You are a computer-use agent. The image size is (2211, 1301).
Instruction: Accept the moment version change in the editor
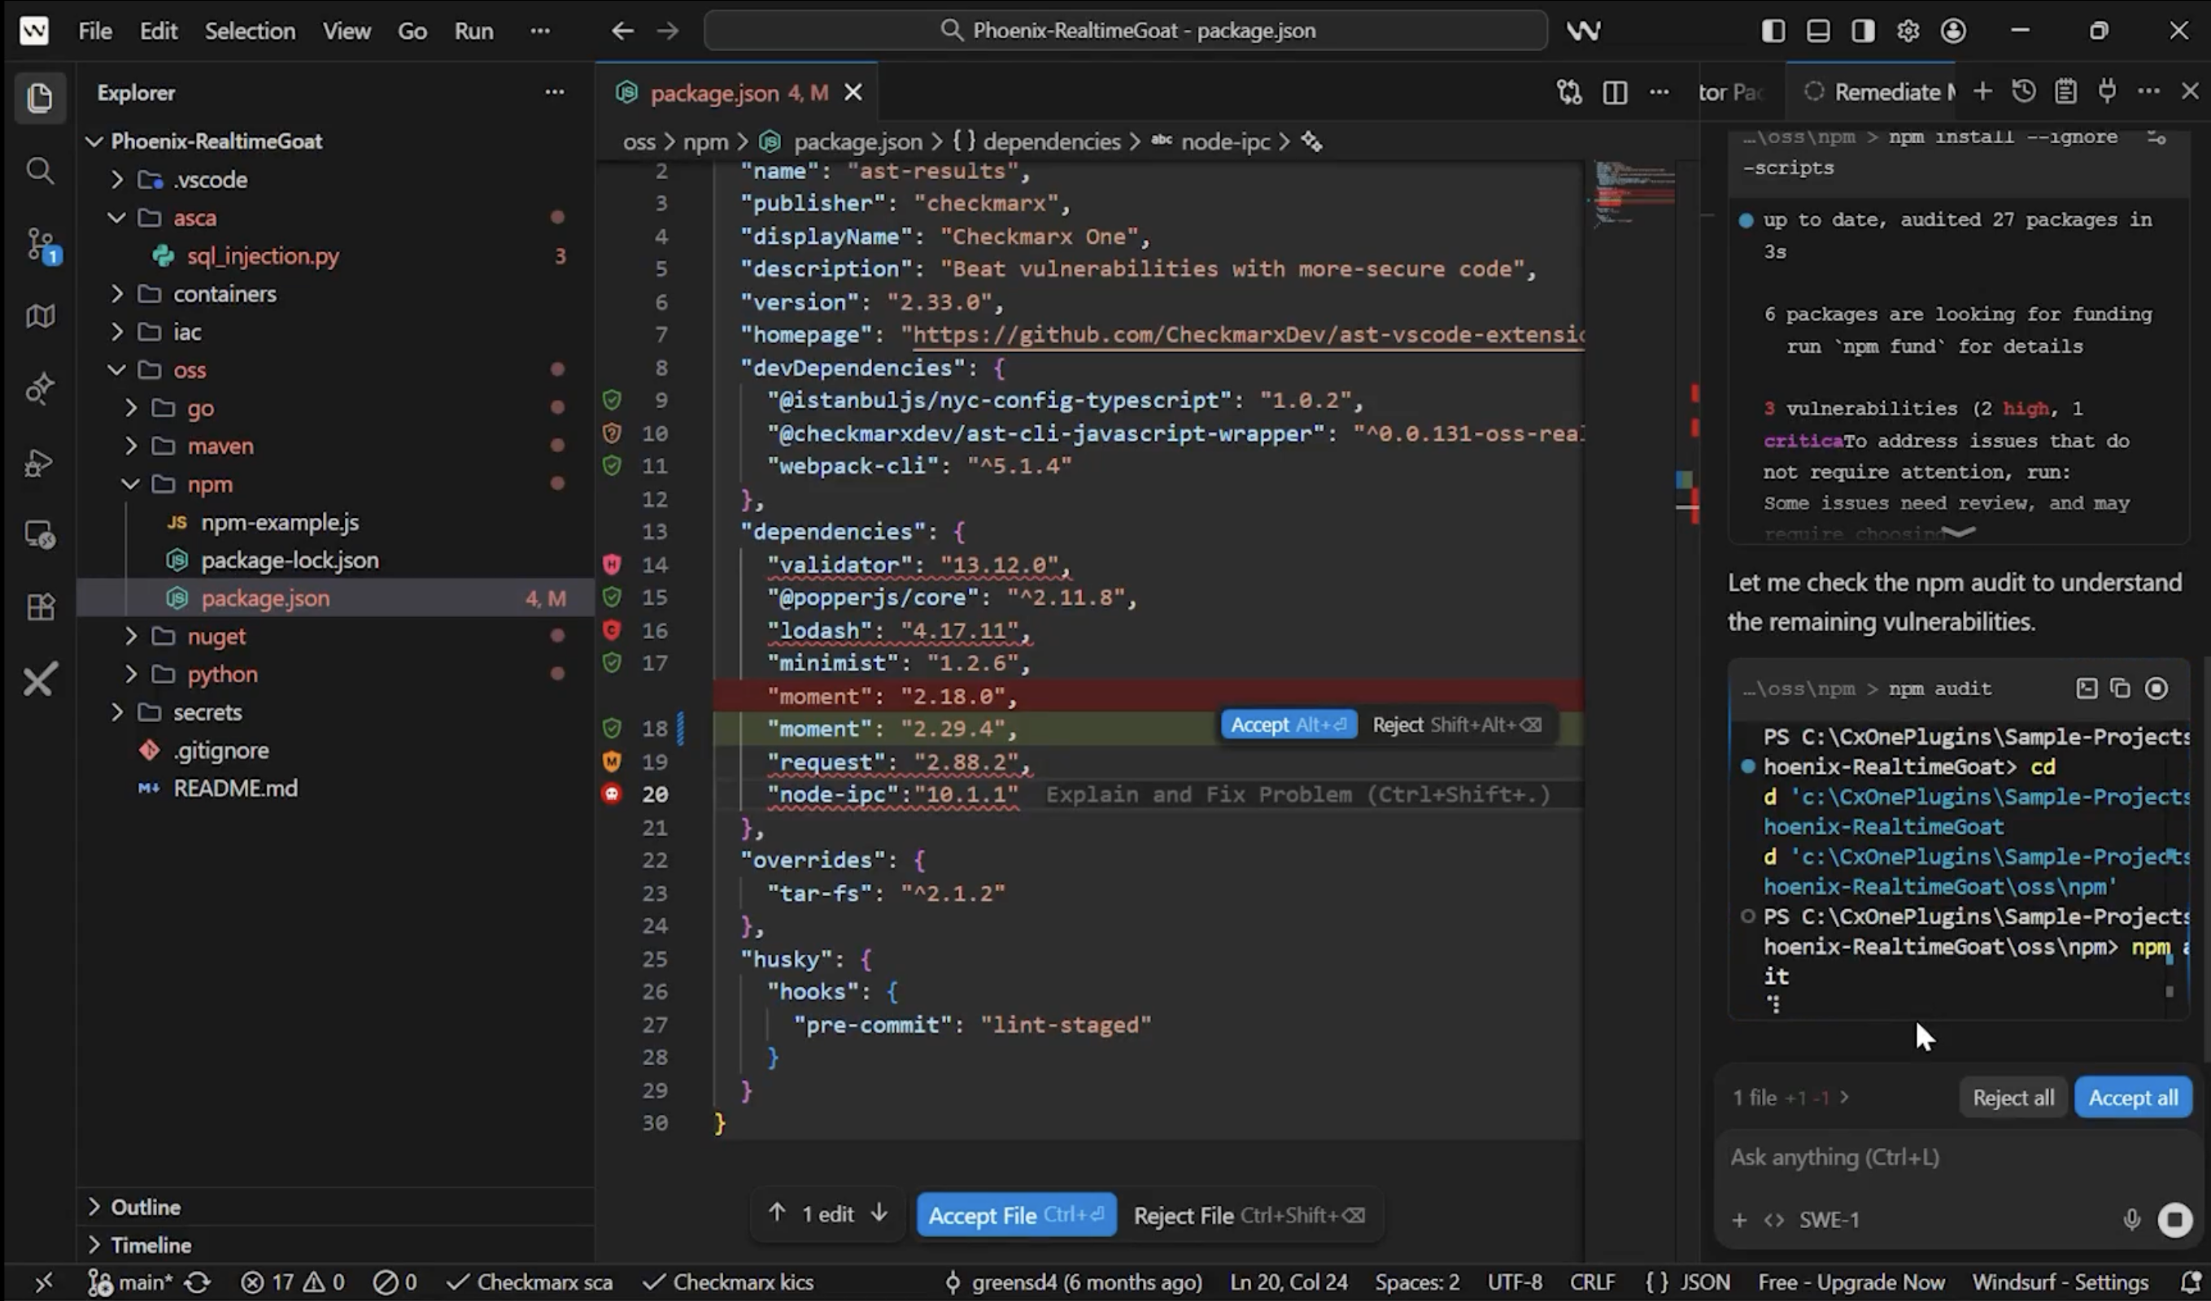click(1287, 724)
